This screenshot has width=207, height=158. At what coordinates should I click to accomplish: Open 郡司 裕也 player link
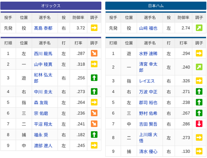tap(148, 102)
